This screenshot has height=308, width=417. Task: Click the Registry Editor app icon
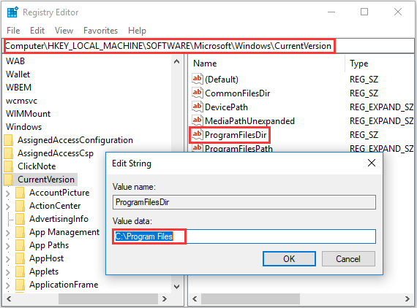point(12,12)
